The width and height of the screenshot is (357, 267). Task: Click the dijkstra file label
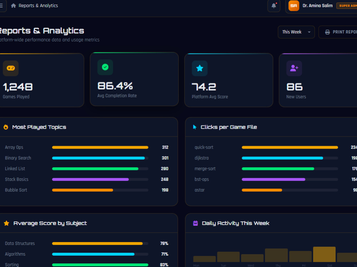202,158
